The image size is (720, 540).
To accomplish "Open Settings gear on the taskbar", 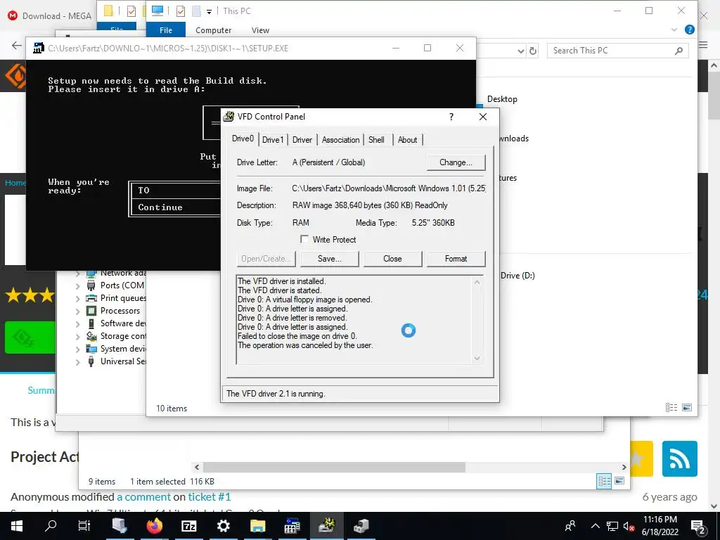I will pos(223,526).
